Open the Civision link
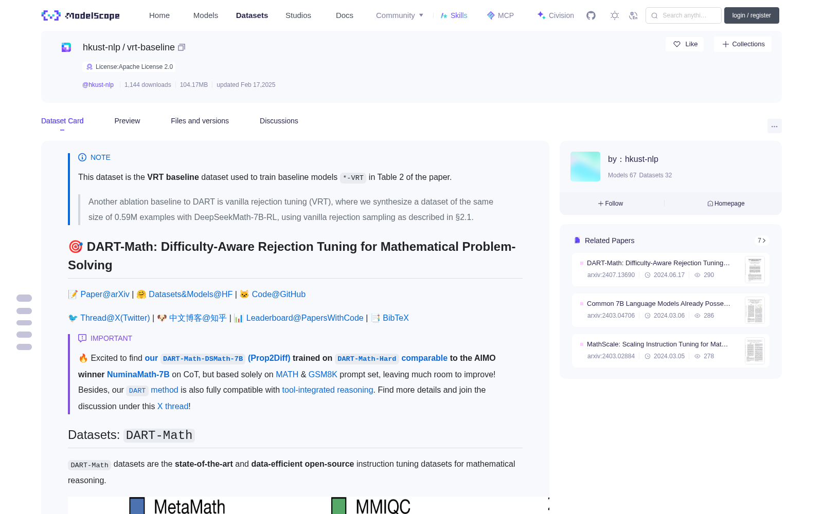 point(556,15)
